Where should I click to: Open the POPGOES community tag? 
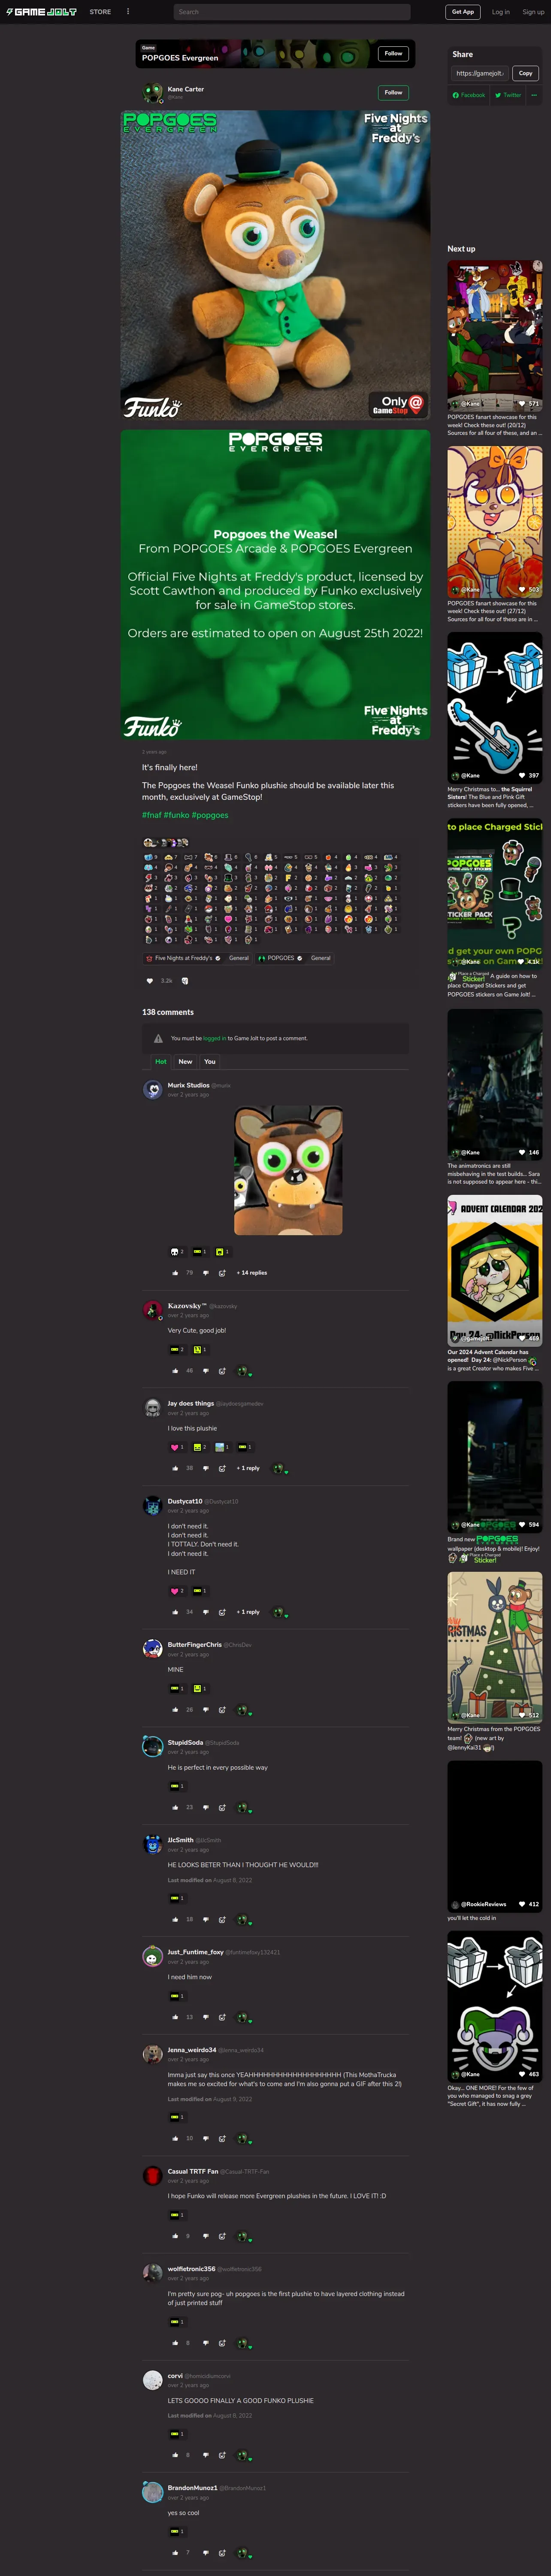[x=280, y=958]
